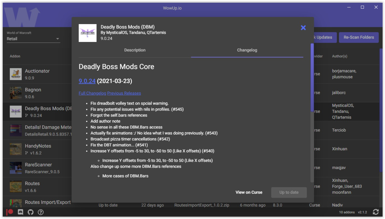Minimize the WowUp.io window

click(x=349, y=7)
